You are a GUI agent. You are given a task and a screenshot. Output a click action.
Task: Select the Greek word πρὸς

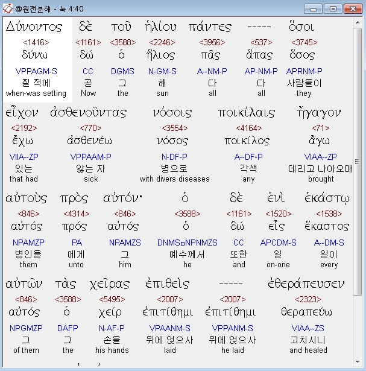[74, 198]
